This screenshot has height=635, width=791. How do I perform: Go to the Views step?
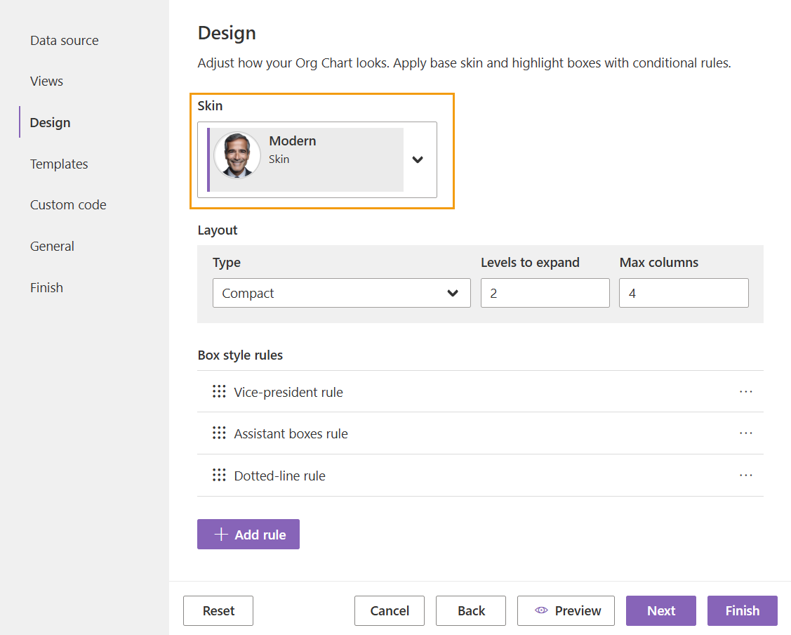point(46,81)
